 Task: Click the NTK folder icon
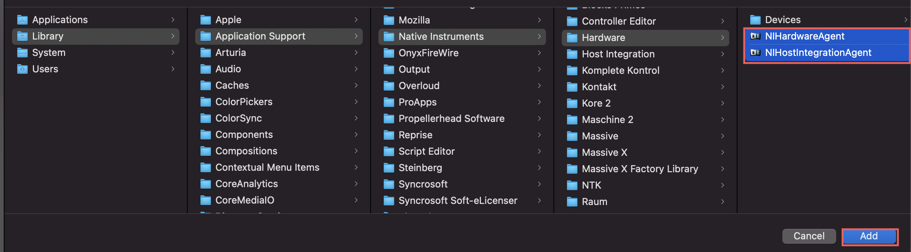(x=572, y=185)
